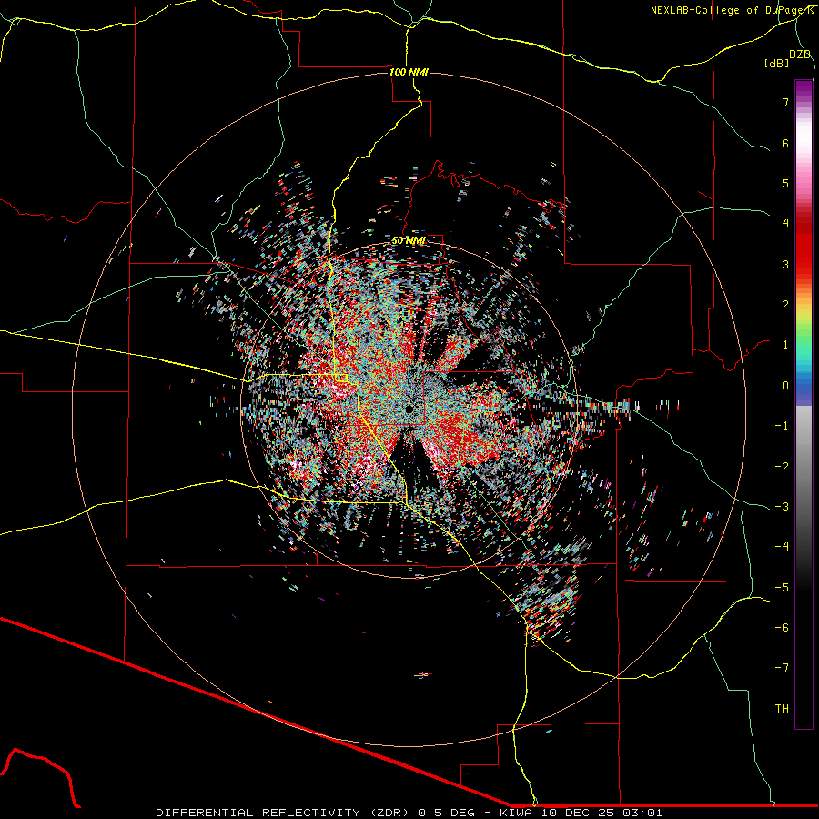This screenshot has height=819, width=819.
Task: Click the 6 value on color scale
Action: (785, 143)
